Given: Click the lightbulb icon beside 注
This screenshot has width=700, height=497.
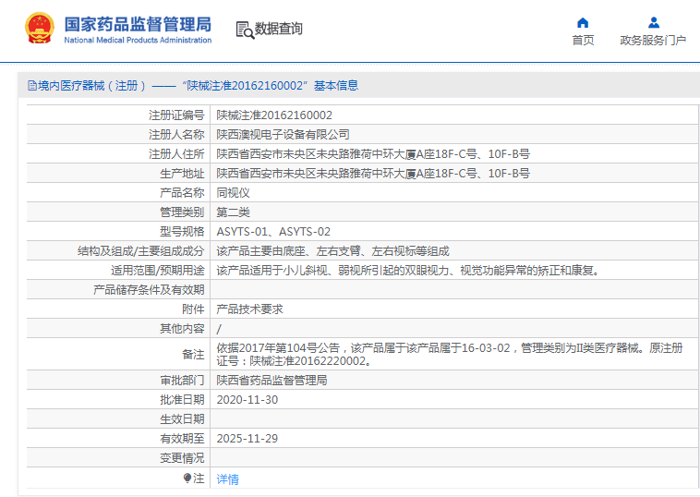Looking at the screenshot, I should click(187, 479).
